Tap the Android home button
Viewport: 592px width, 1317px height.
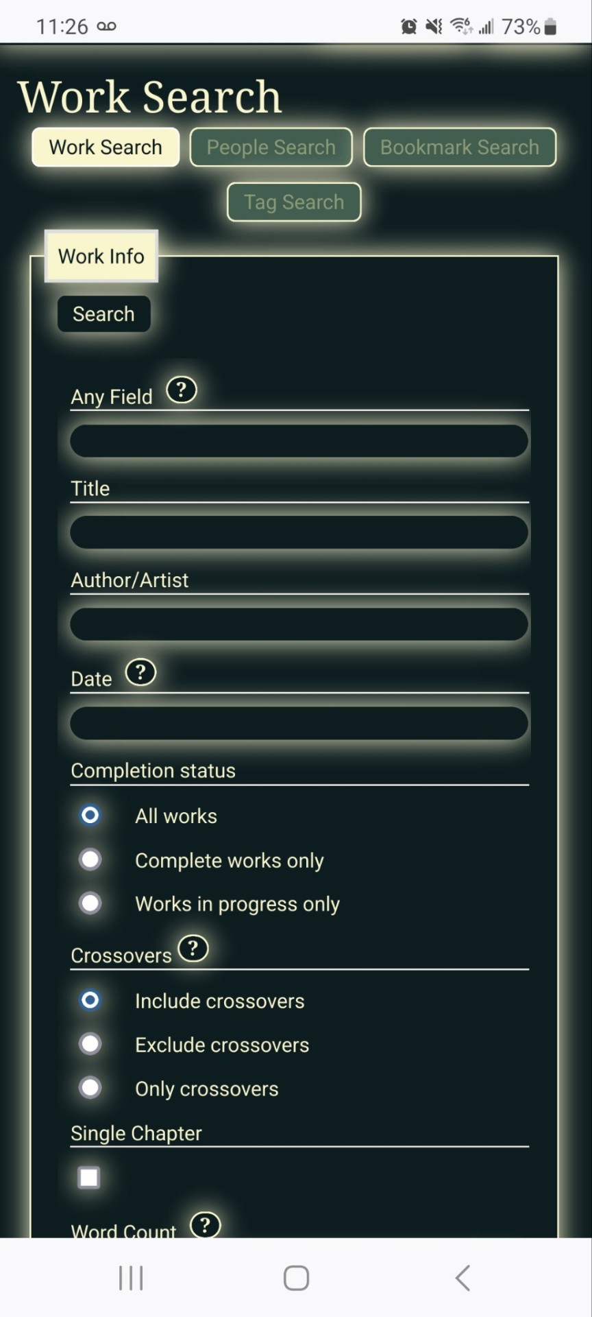[x=296, y=1278]
